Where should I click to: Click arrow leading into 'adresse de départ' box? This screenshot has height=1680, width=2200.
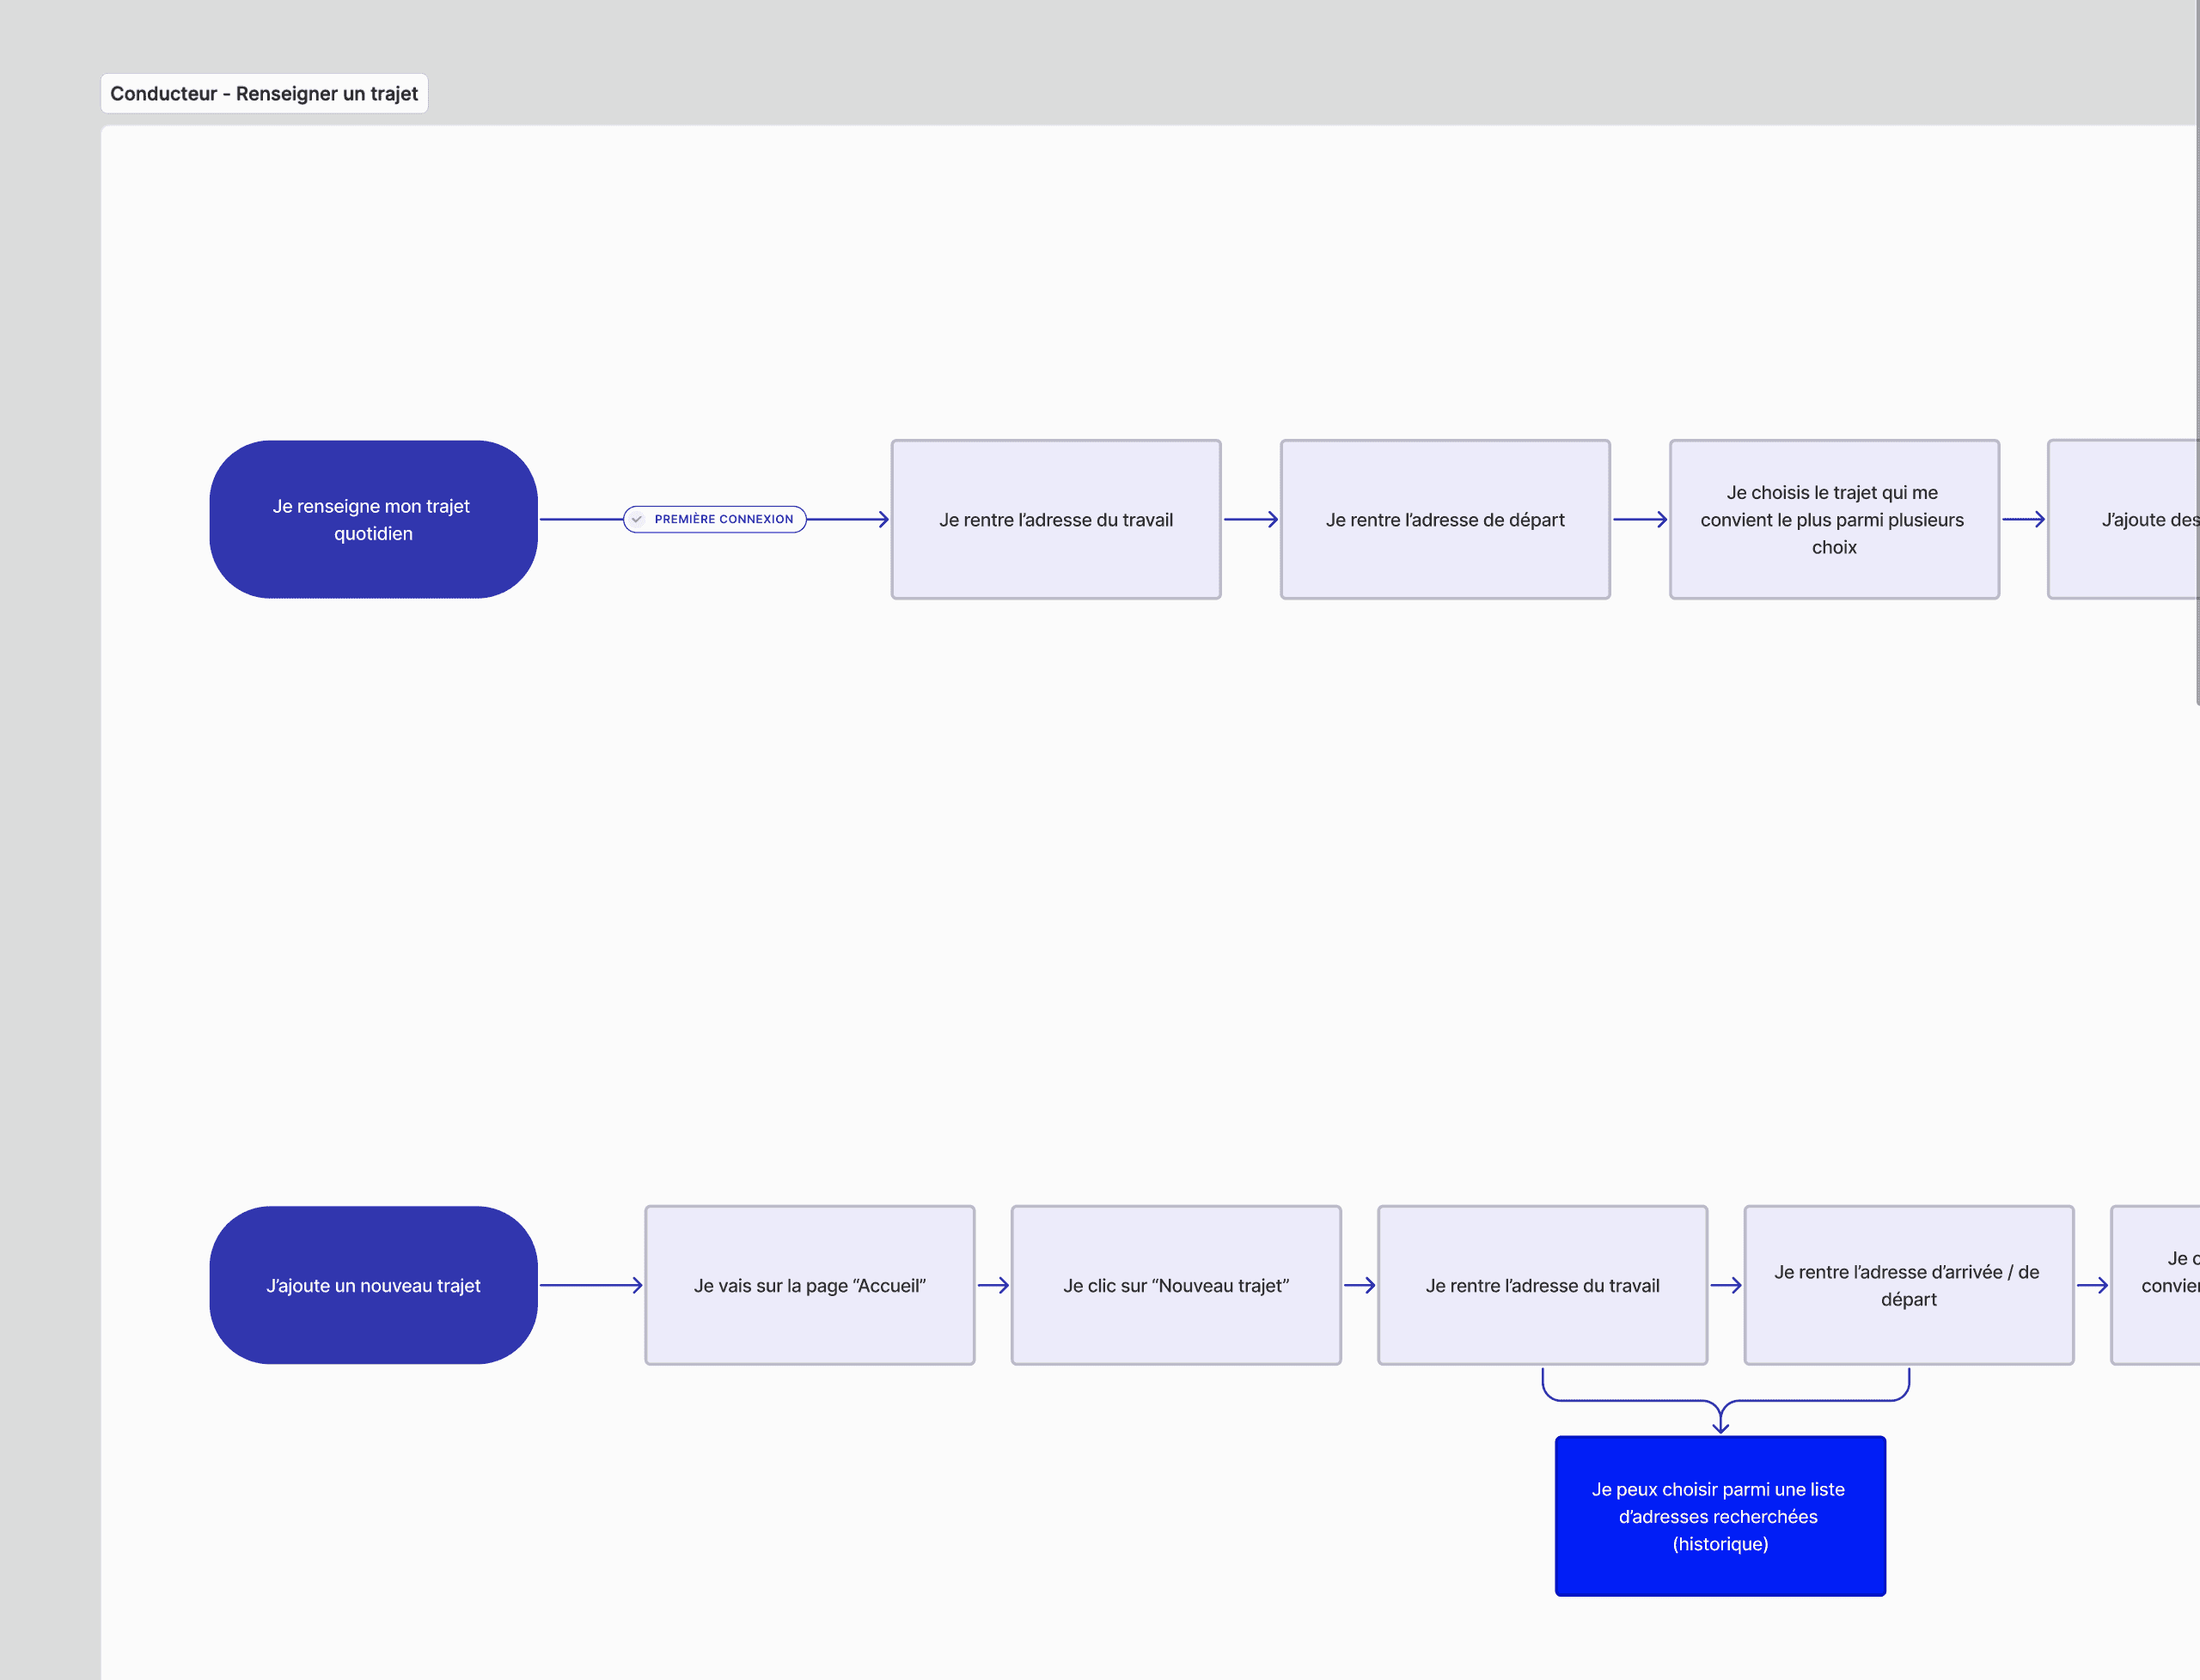[x=1250, y=519]
